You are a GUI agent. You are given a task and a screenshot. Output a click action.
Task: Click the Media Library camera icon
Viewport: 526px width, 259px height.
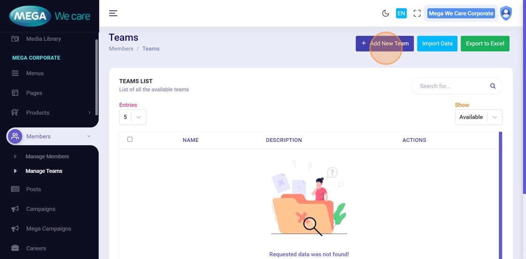tap(15, 39)
